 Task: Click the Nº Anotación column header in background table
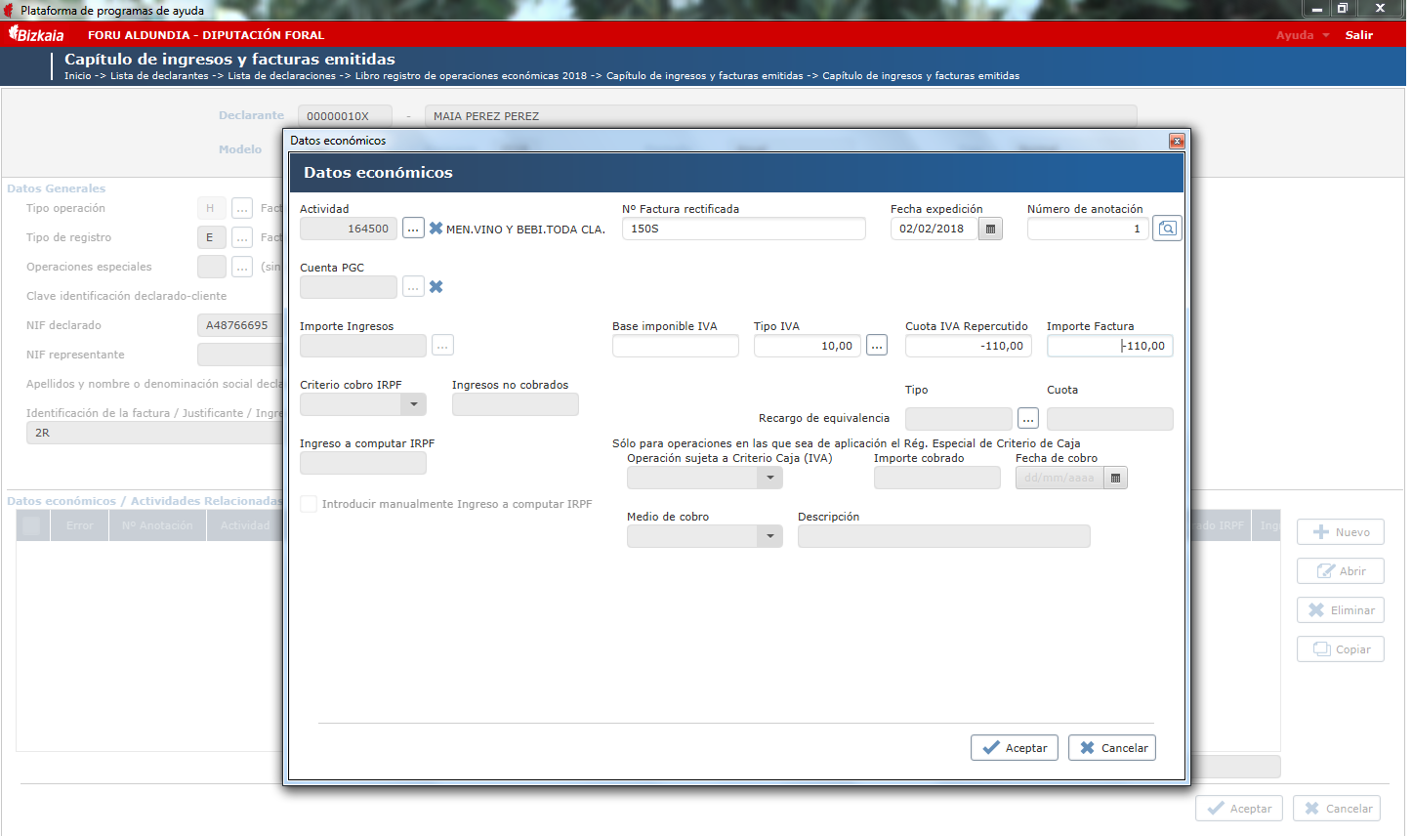tap(157, 525)
